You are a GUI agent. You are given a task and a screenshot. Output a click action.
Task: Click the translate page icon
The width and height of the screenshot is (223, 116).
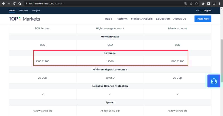point(186,4)
